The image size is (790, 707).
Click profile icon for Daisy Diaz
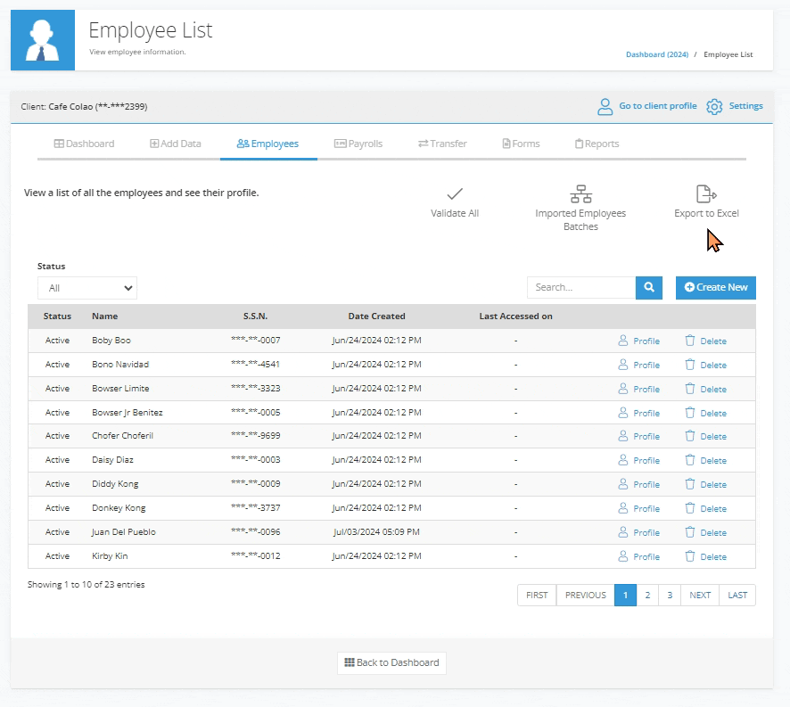pos(623,460)
